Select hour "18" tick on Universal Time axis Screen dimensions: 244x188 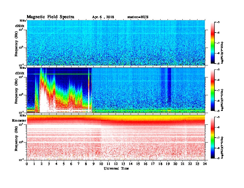pos(160,164)
